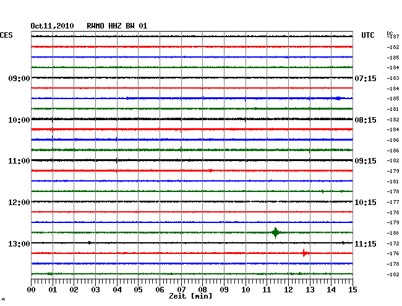Image resolution: width=402 pixels, height=306 pixels.
Task: Click the 13 minute axis tick label
Action: coord(310,289)
